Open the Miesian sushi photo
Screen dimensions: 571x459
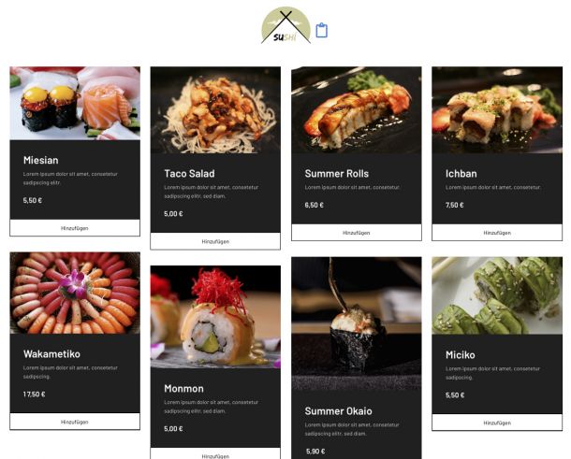click(x=75, y=103)
